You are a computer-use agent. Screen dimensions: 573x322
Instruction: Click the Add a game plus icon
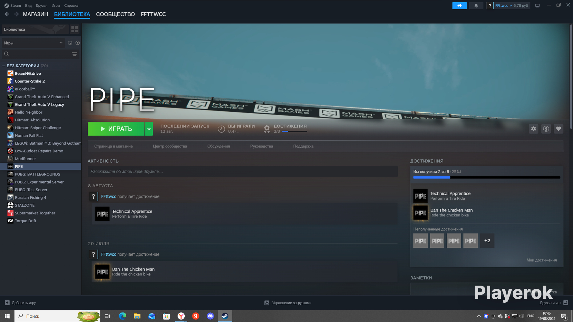tap(7, 303)
